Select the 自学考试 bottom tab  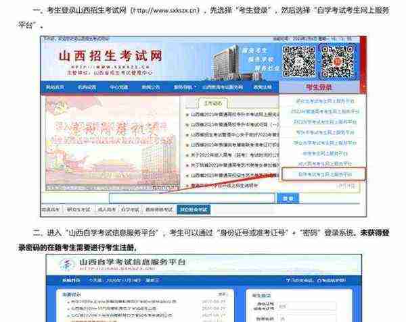click(130, 210)
